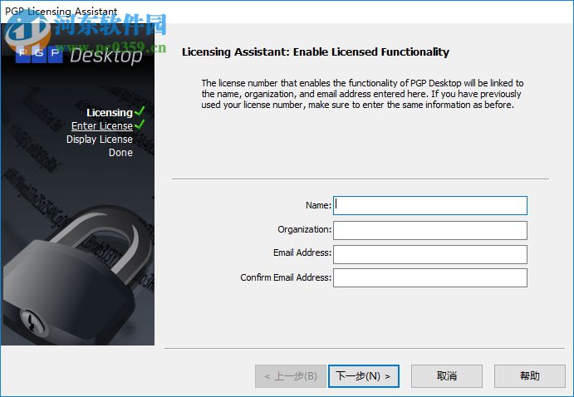Click the Enable Licensed Functionality heading
Viewport: 574px width, 397px height.
coord(316,52)
